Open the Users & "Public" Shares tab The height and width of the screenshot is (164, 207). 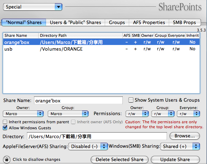pos(75,22)
